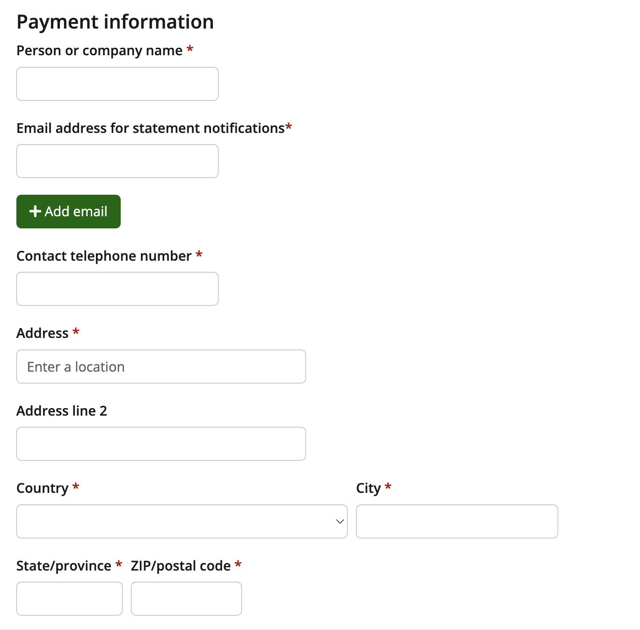Focus the Person or company name field

pos(117,84)
